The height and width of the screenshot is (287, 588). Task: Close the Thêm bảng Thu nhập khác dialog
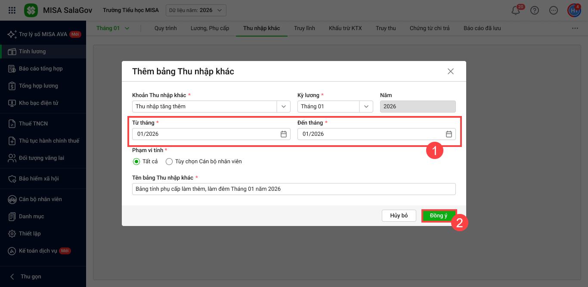450,71
